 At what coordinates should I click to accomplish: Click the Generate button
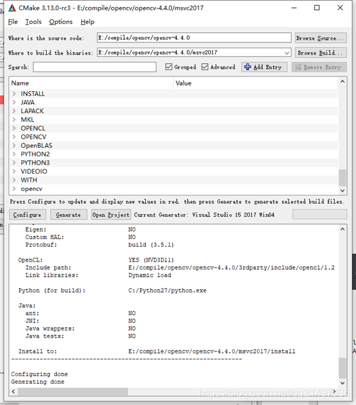point(68,215)
